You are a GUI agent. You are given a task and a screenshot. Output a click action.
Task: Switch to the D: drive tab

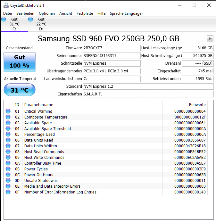pos(41,24)
